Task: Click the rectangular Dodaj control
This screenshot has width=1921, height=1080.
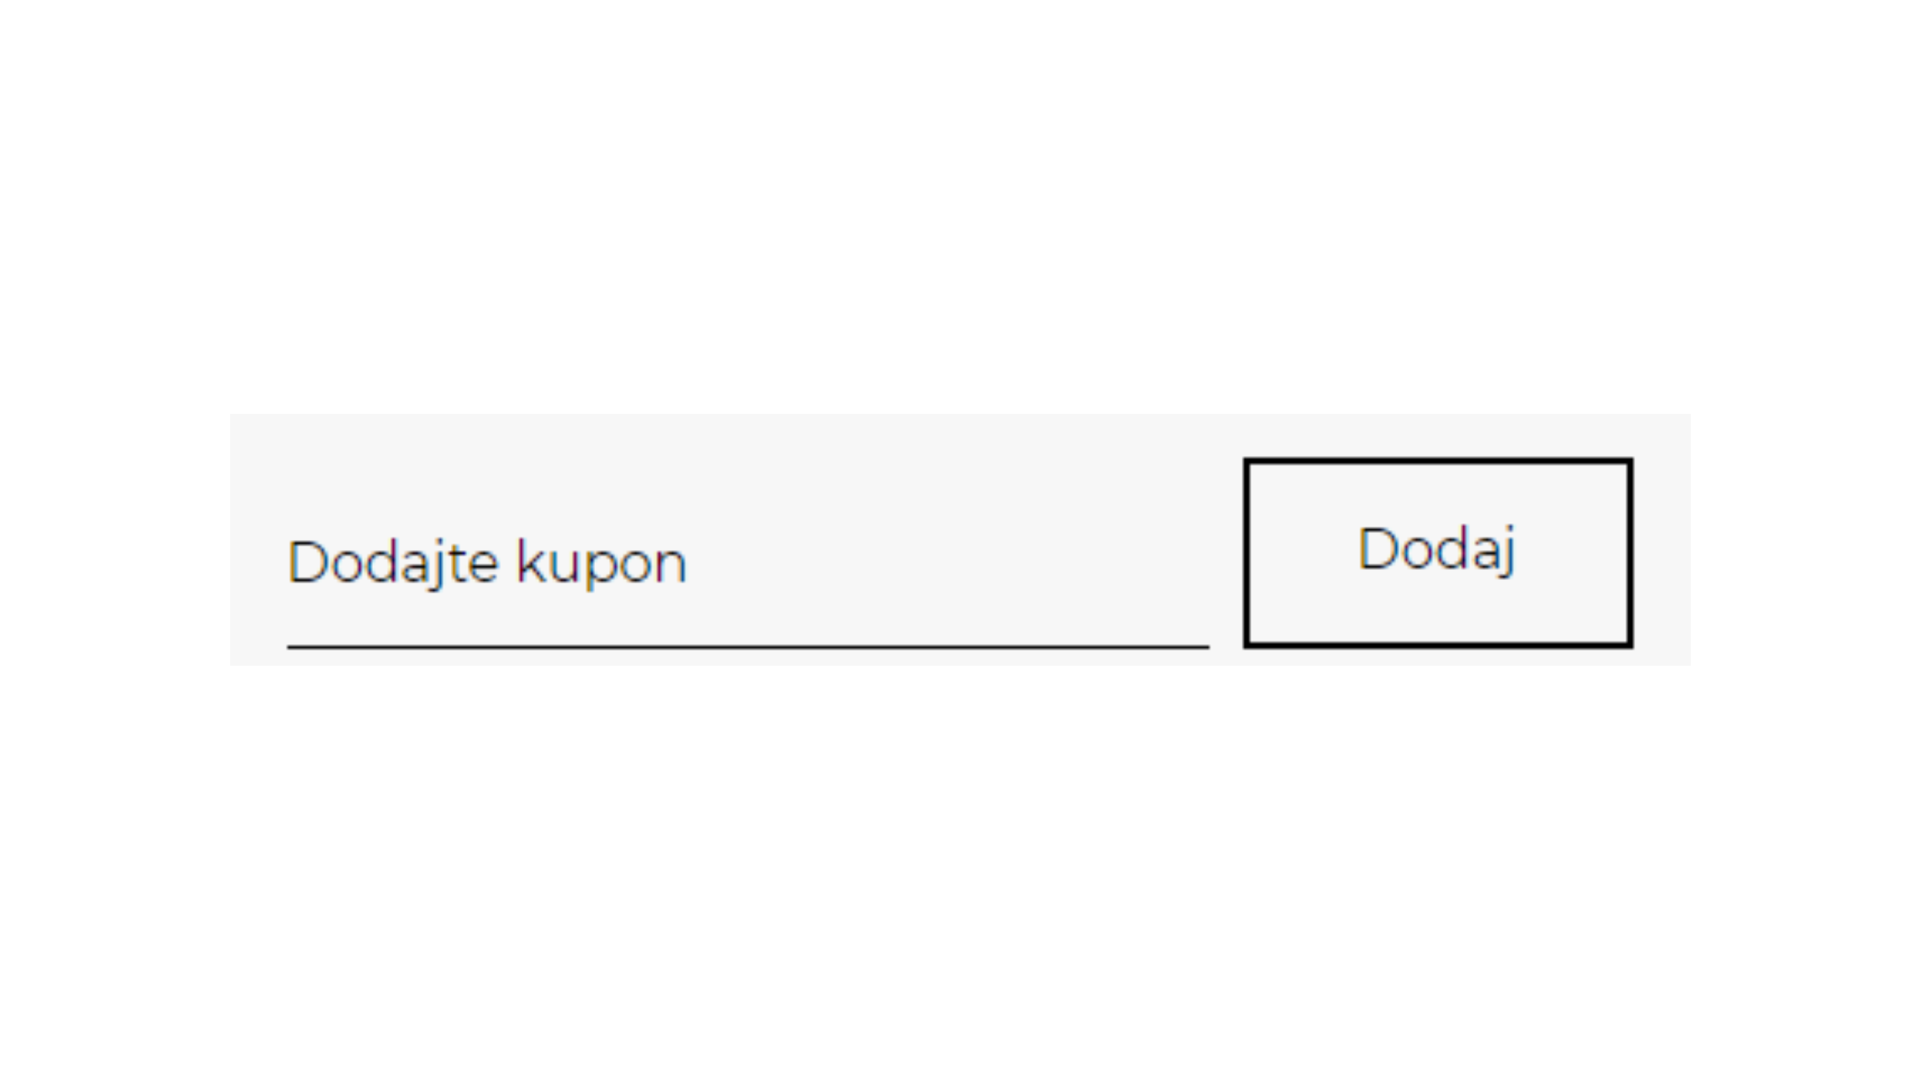Action: pos(1438,552)
